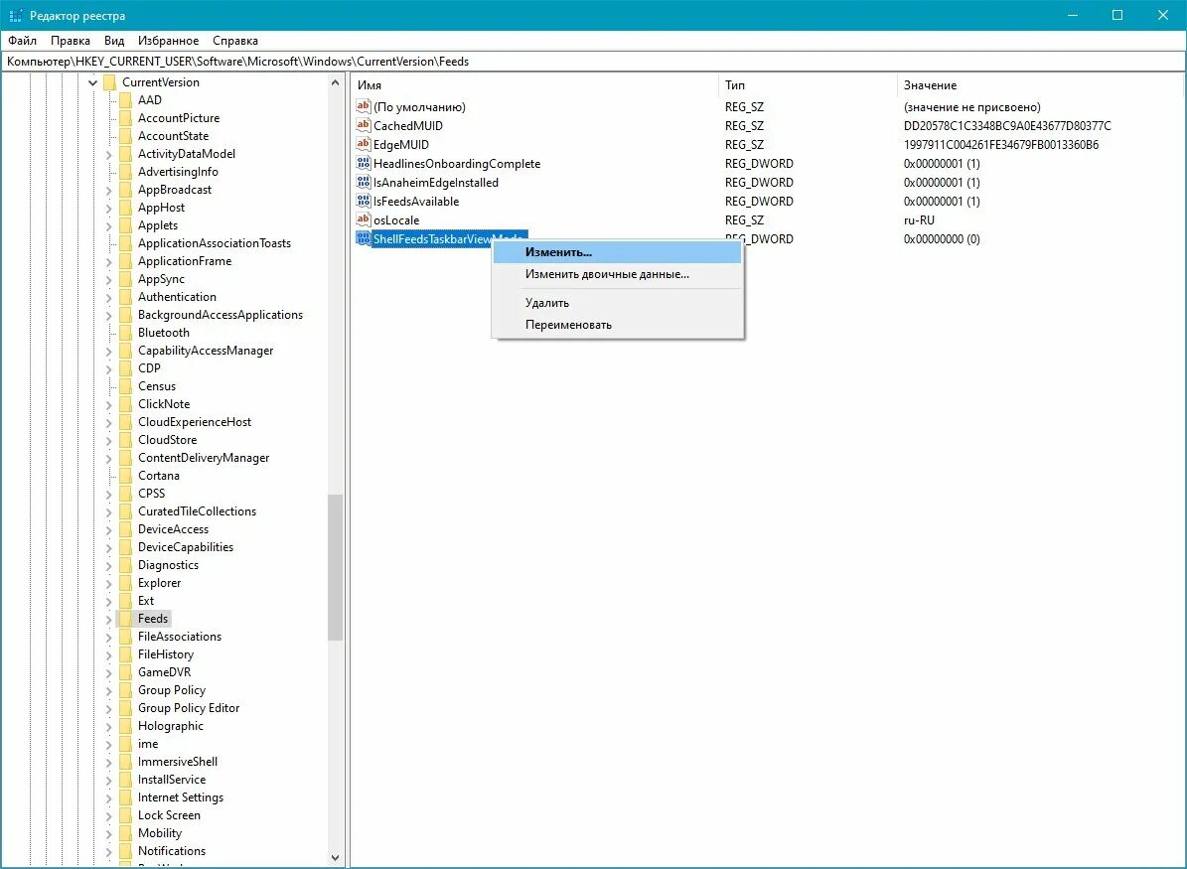Screen dimensions: 1187x869
Task: Expand the Feeds key chevron
Action: 108,619
